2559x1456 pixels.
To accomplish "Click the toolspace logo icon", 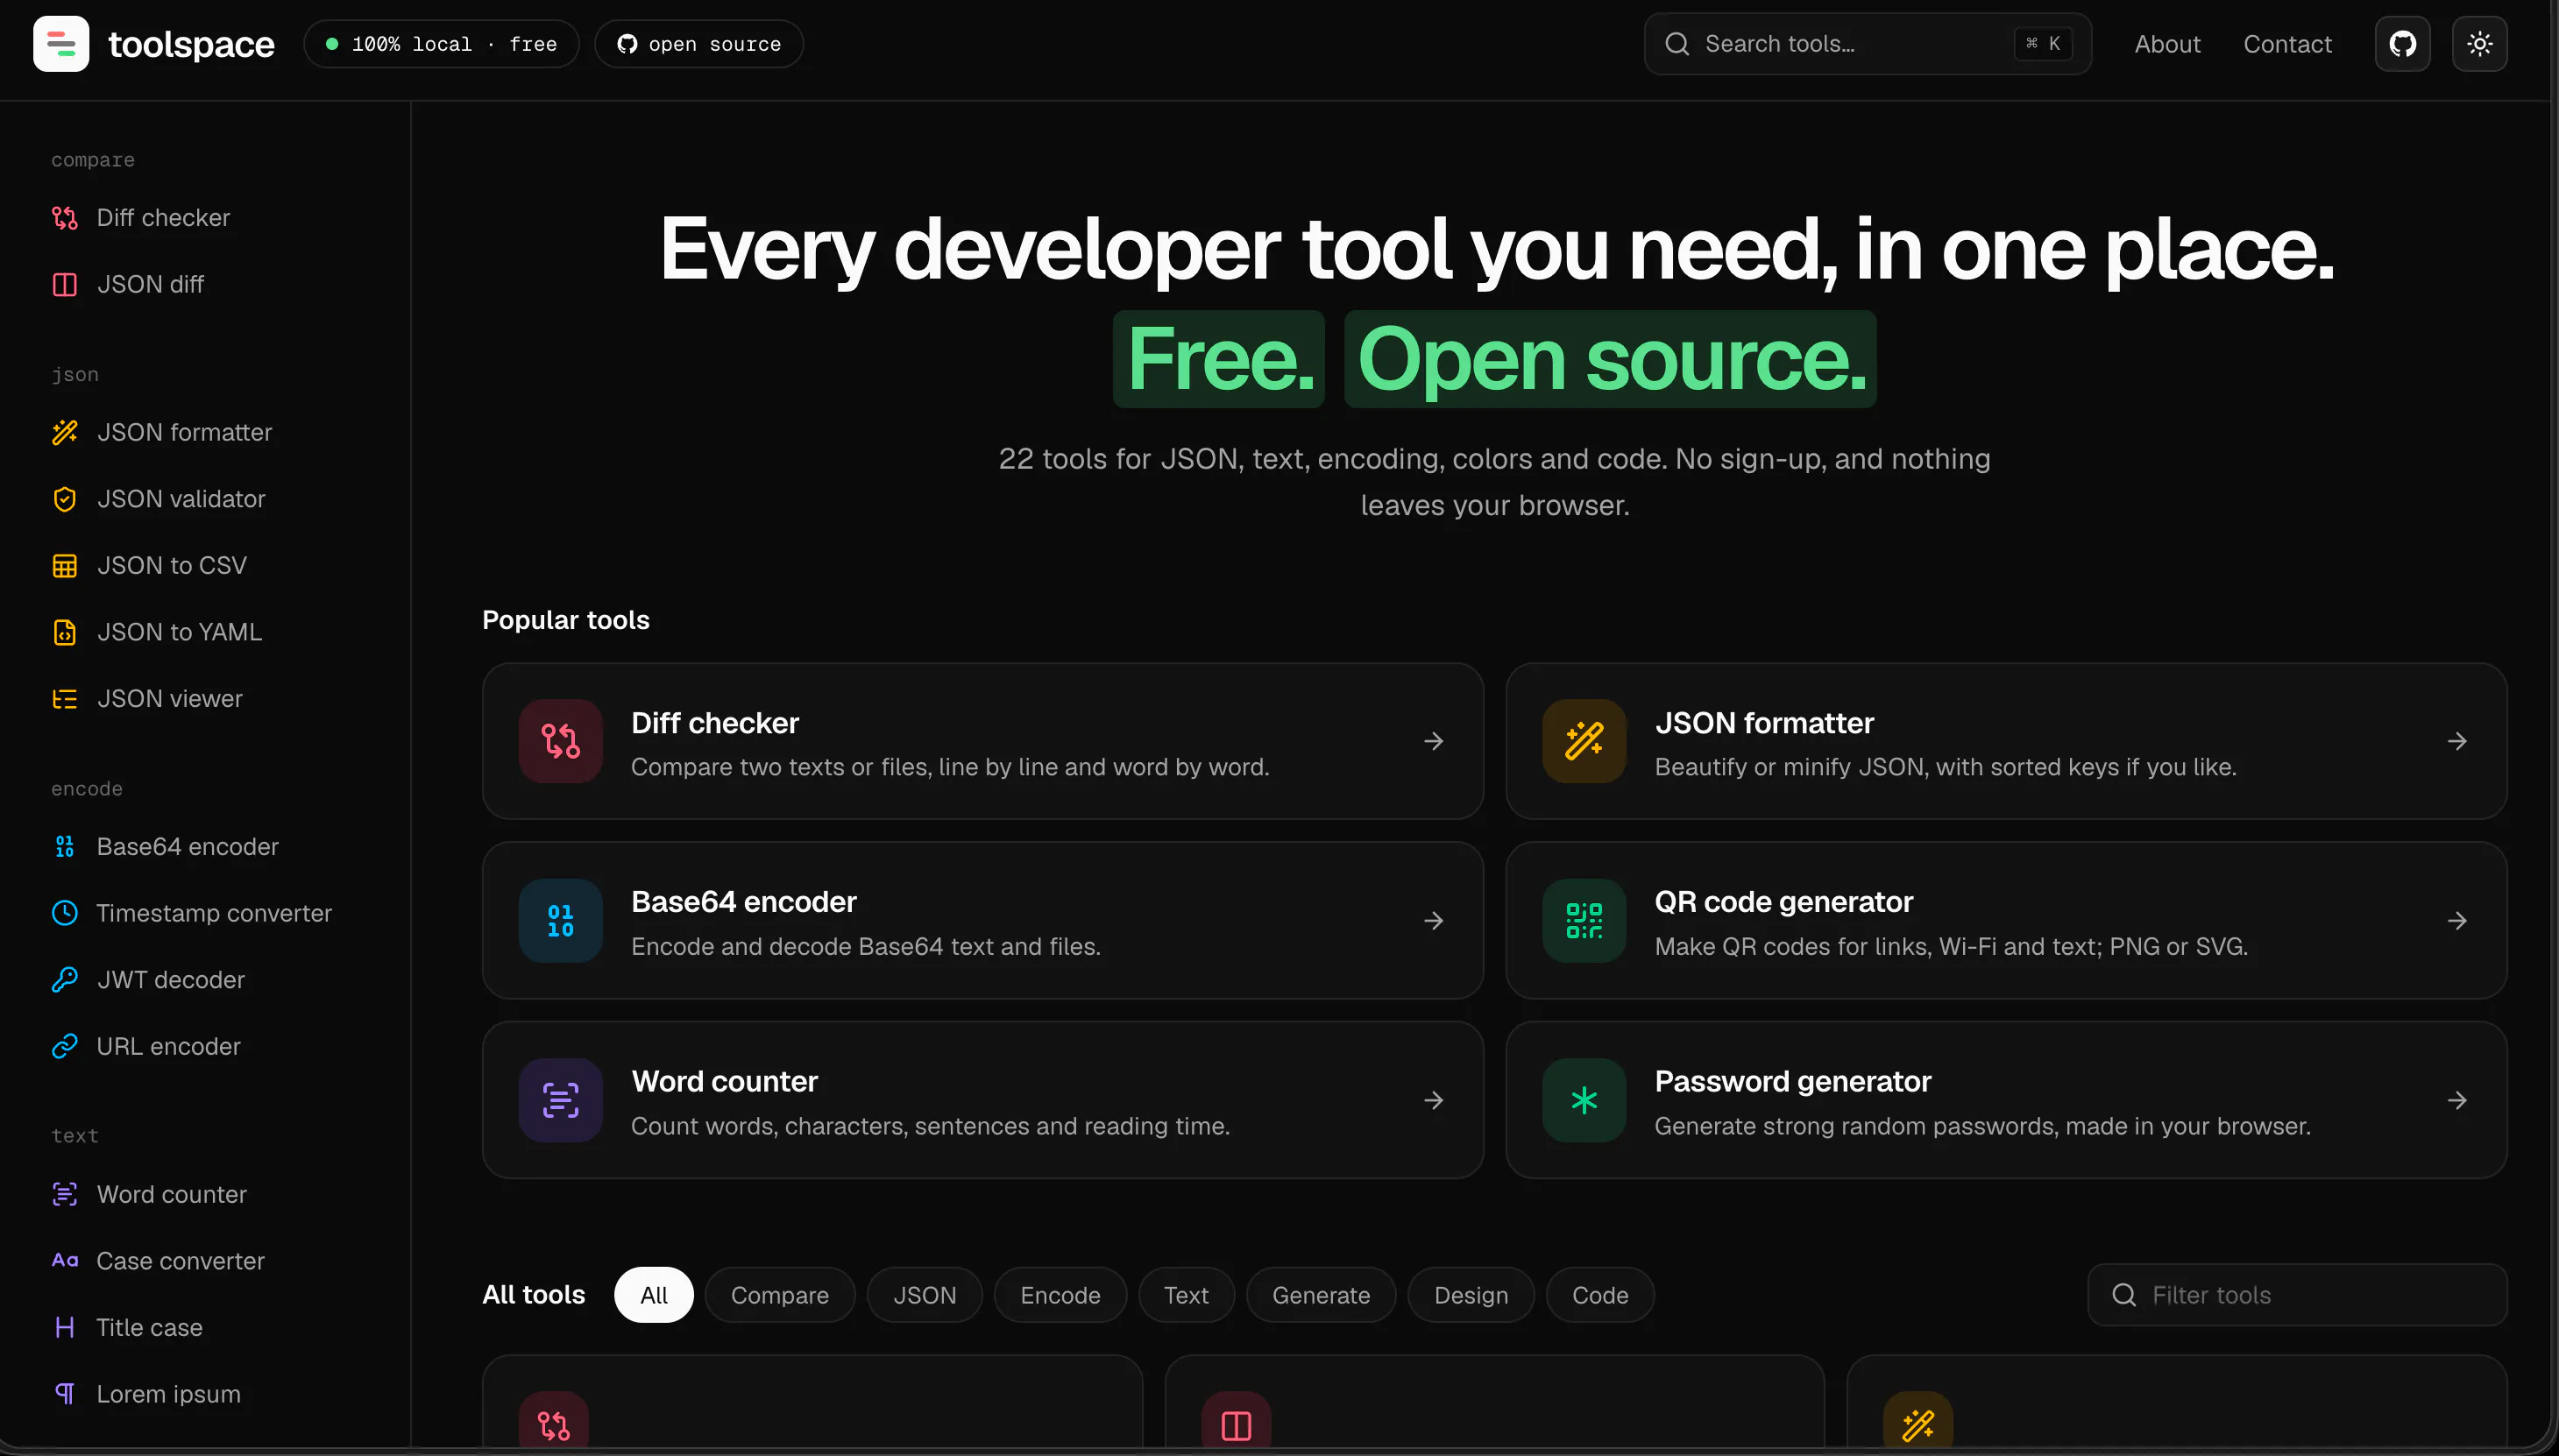I will pos(61,44).
